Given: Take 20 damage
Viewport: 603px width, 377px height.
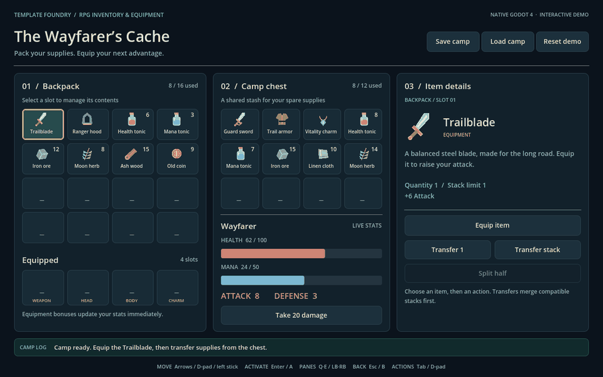Looking at the screenshot, I should (x=301, y=315).
